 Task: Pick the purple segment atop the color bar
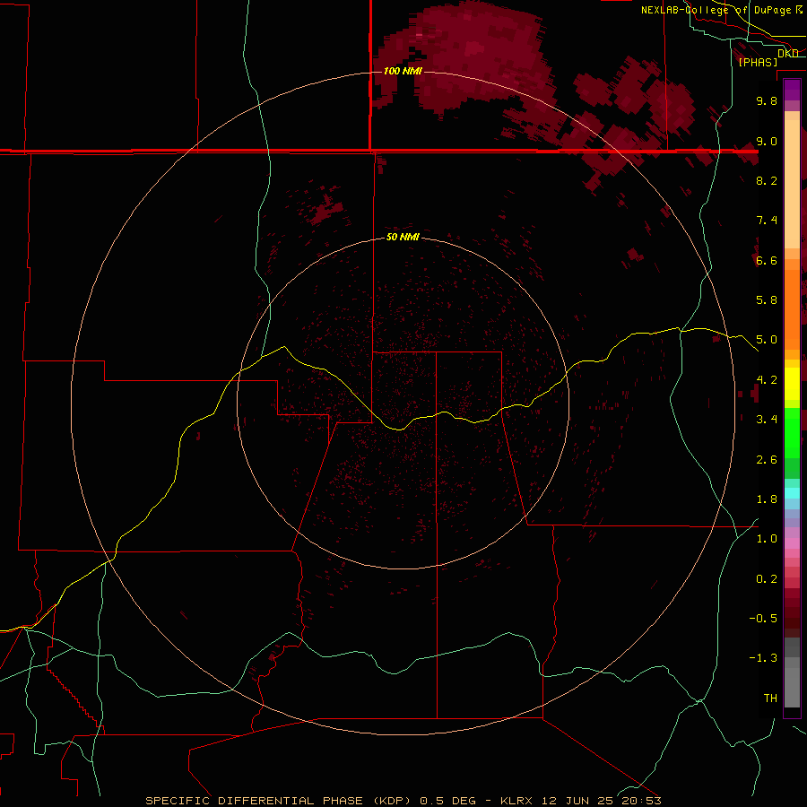[792, 90]
